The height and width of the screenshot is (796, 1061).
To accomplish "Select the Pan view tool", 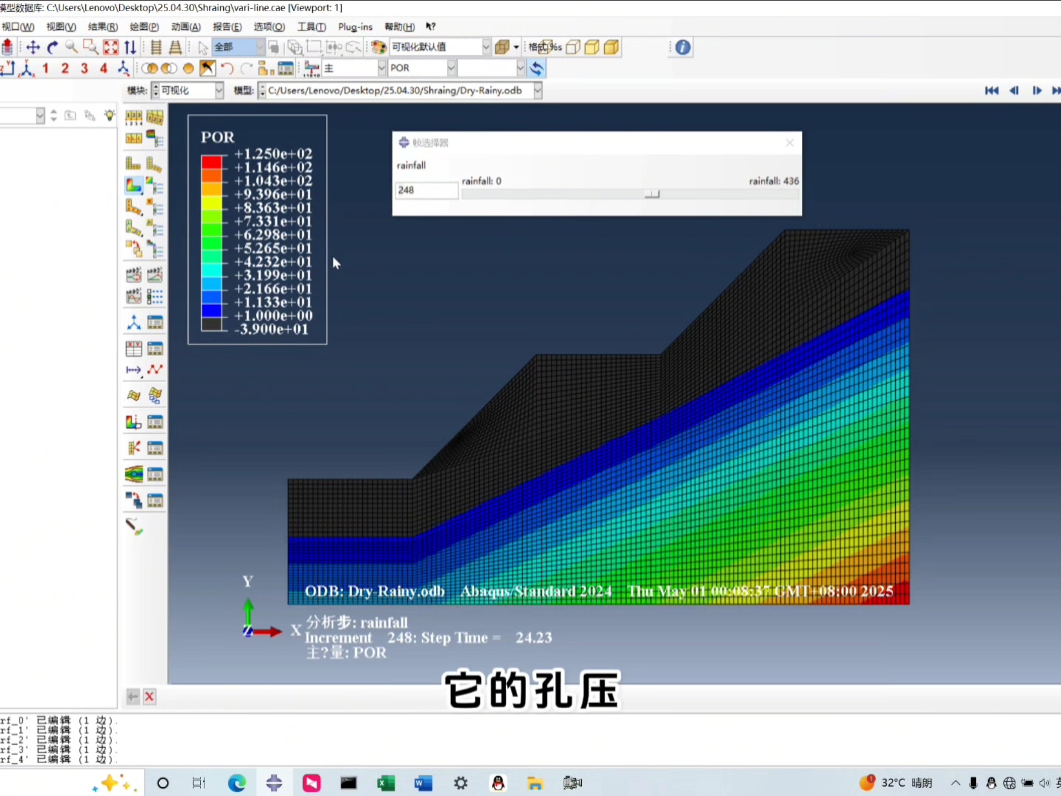I will [33, 48].
